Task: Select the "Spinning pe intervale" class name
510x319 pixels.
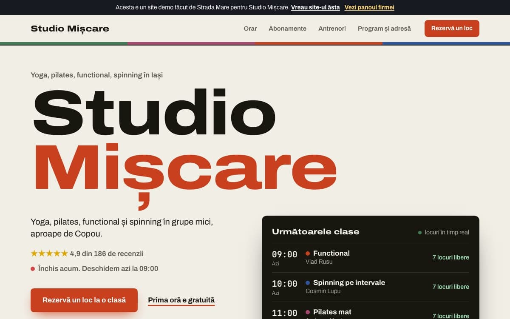Action: click(349, 282)
